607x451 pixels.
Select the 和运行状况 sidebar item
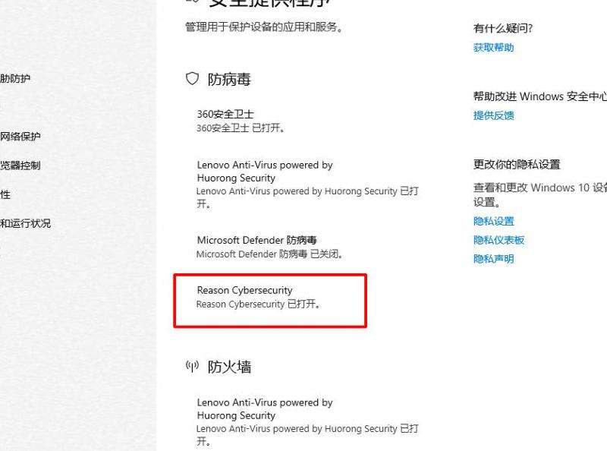tap(25, 223)
